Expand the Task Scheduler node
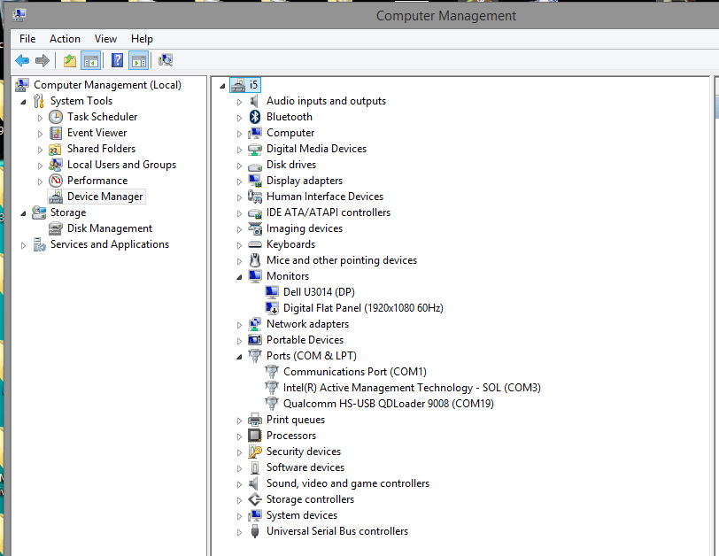This screenshot has width=719, height=556. coord(40,117)
